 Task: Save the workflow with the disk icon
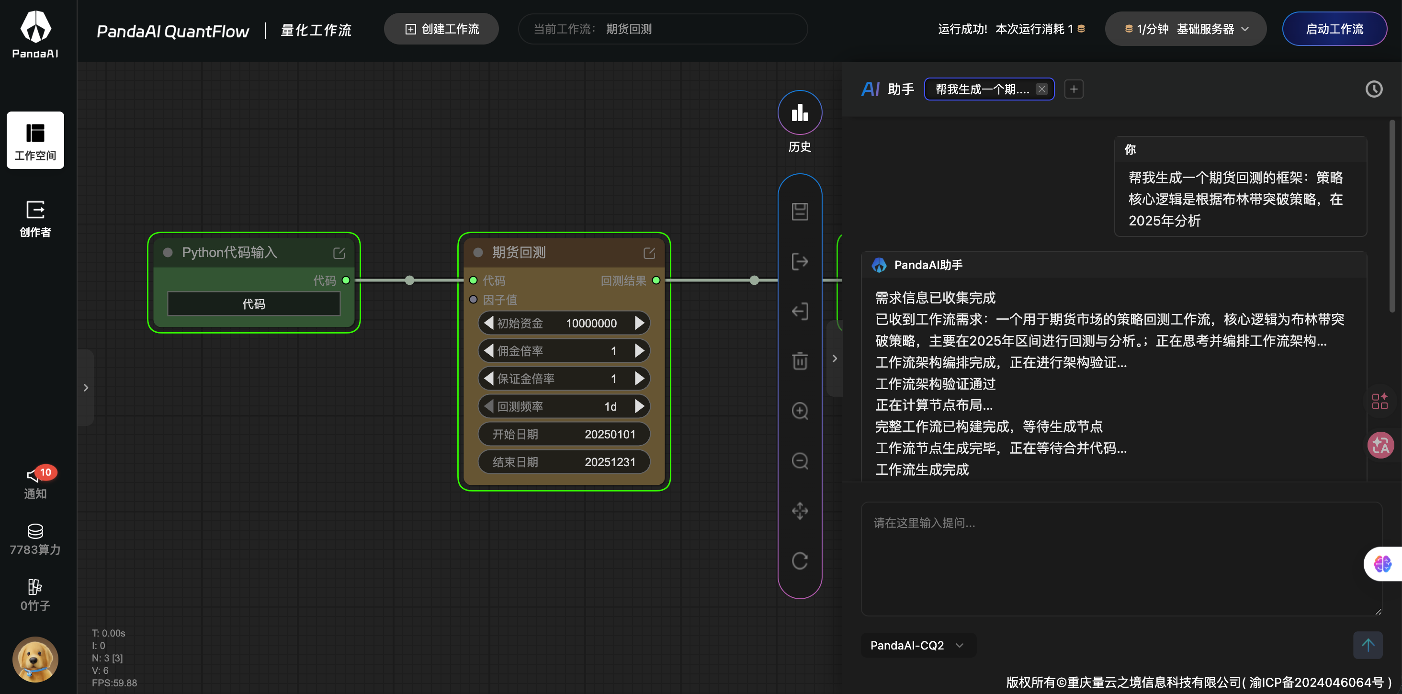tap(800, 212)
